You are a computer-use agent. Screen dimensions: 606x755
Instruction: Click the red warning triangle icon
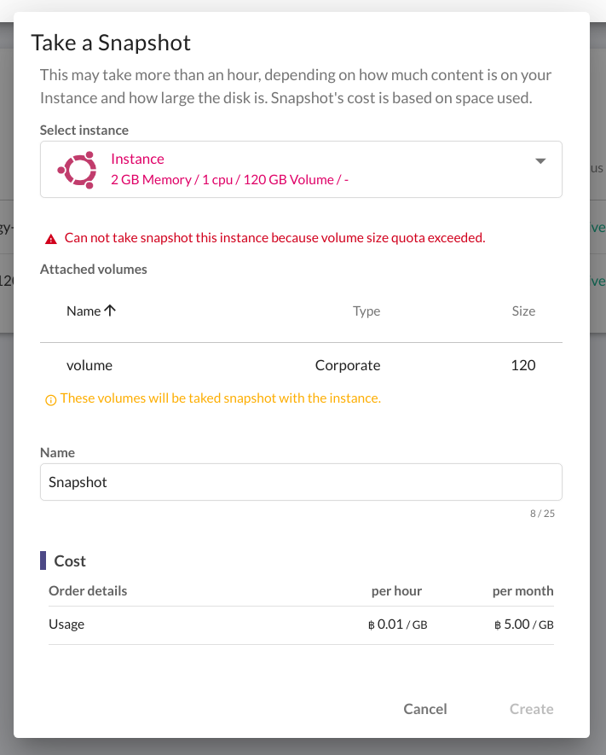tap(51, 239)
